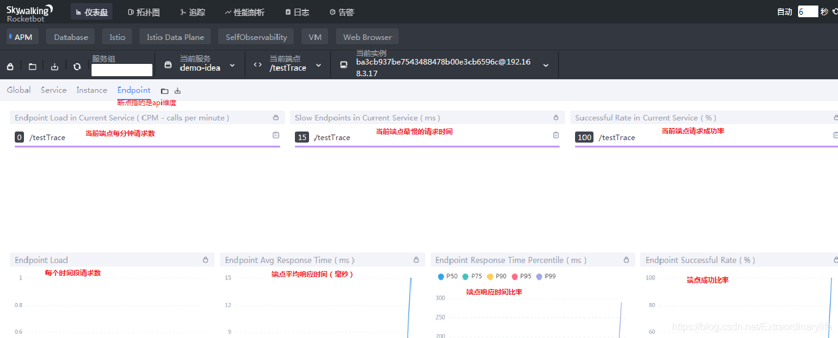Toggle the P90 legend series
This screenshot has height=338, width=838.
click(x=496, y=277)
